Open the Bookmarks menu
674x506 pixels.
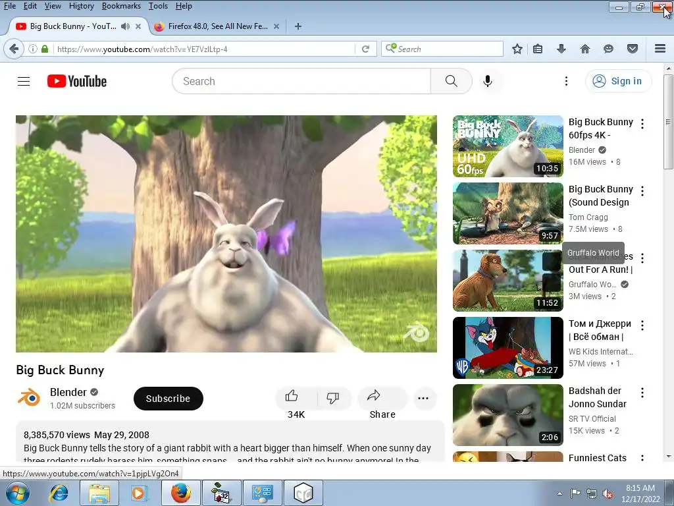(121, 6)
